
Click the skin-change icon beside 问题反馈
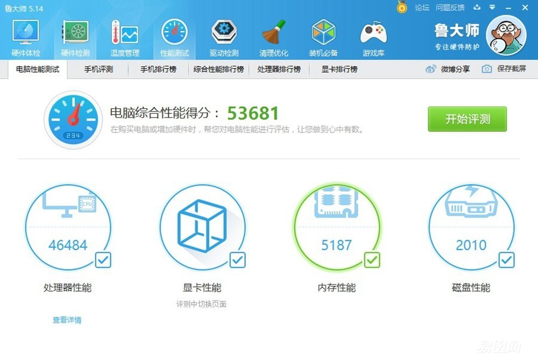click(477, 7)
